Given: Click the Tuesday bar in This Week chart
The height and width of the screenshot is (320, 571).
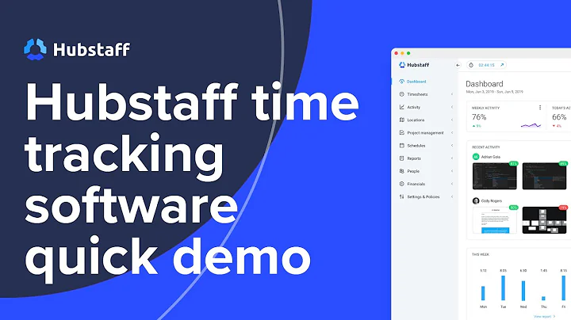Looking at the screenshot, I should coord(504,288).
